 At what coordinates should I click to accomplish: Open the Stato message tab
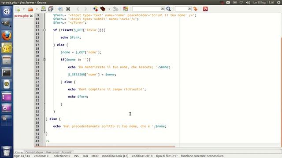point(19,152)
